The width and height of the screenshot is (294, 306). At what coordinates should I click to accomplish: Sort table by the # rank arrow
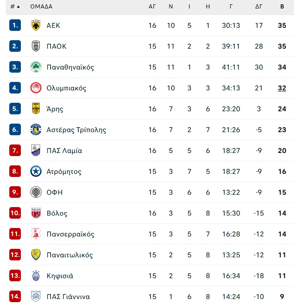point(18,7)
